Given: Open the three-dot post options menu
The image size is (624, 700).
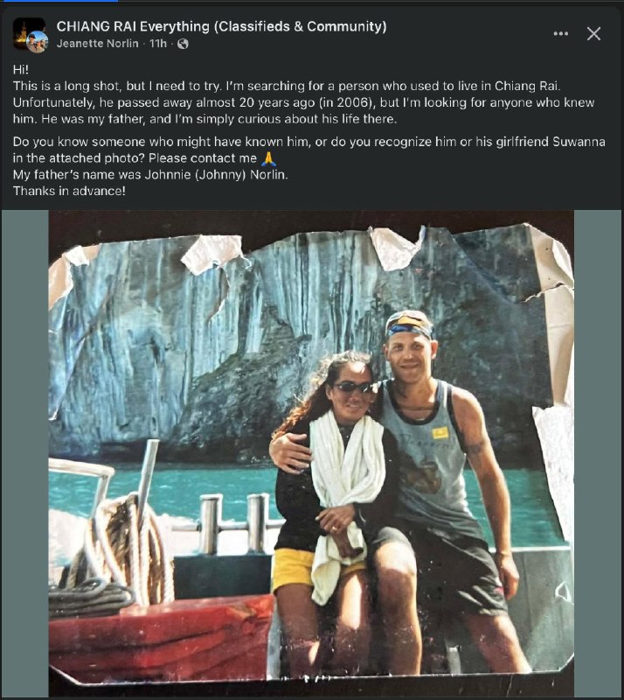Looking at the screenshot, I should pos(561,34).
